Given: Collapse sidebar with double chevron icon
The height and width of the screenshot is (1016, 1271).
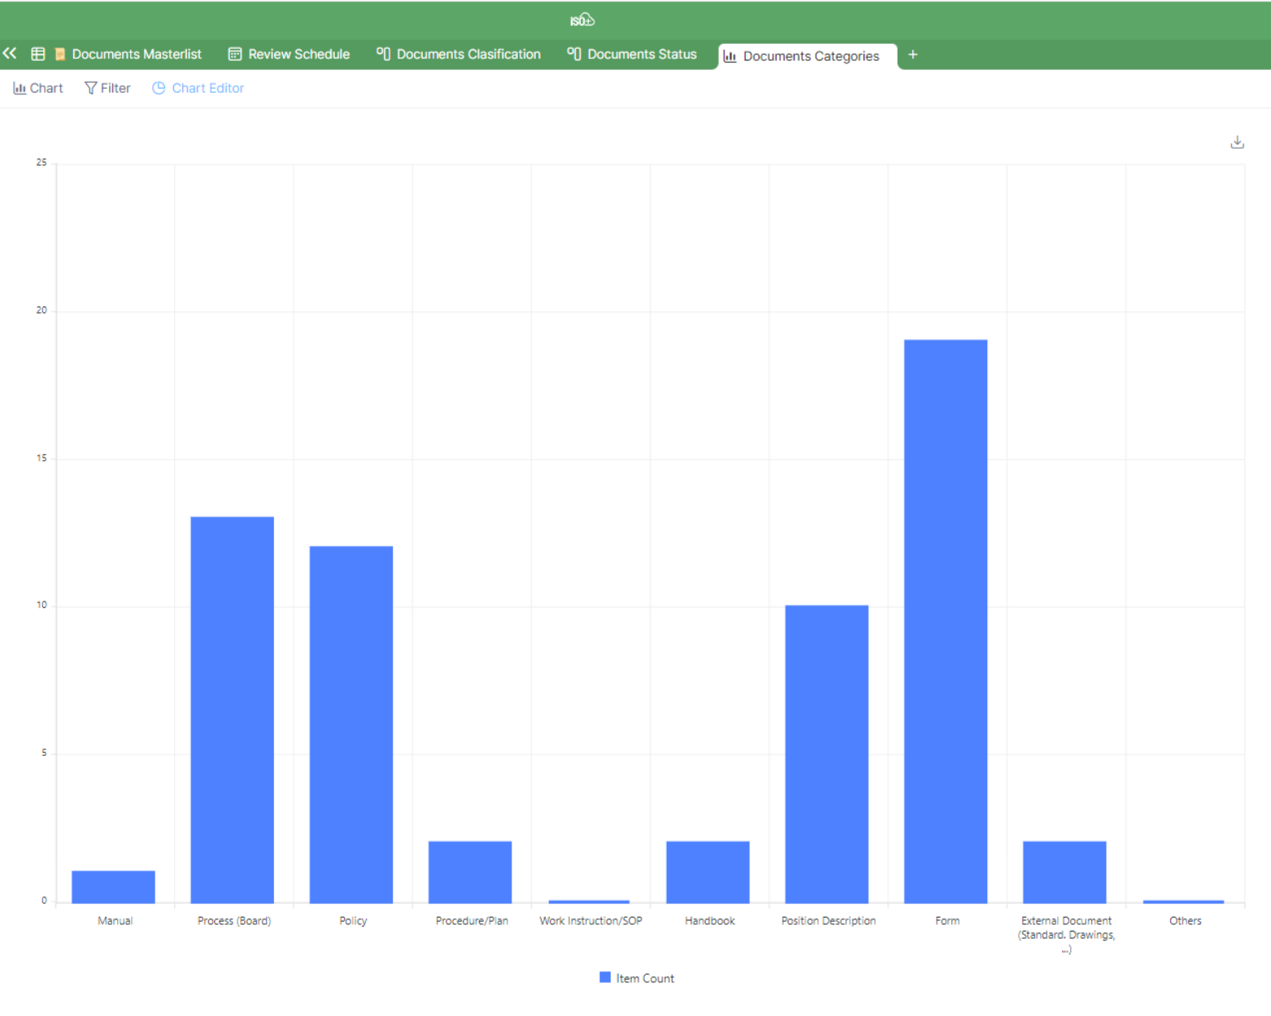Looking at the screenshot, I should point(10,54).
